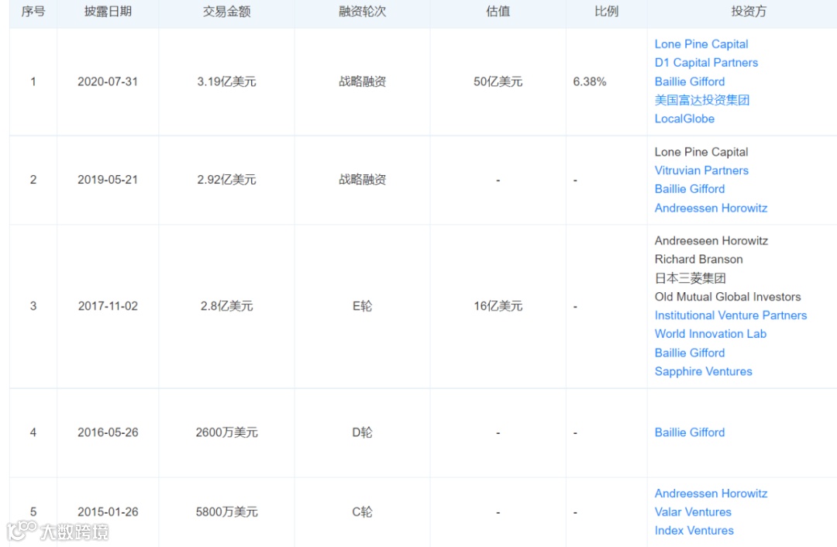Select 战略融资 cell in 2019-05-21 row

tap(363, 180)
